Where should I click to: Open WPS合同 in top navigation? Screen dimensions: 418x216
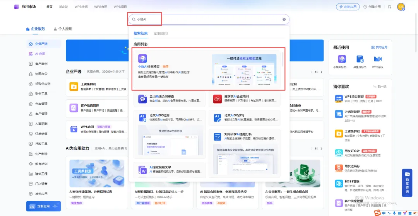click(101, 7)
